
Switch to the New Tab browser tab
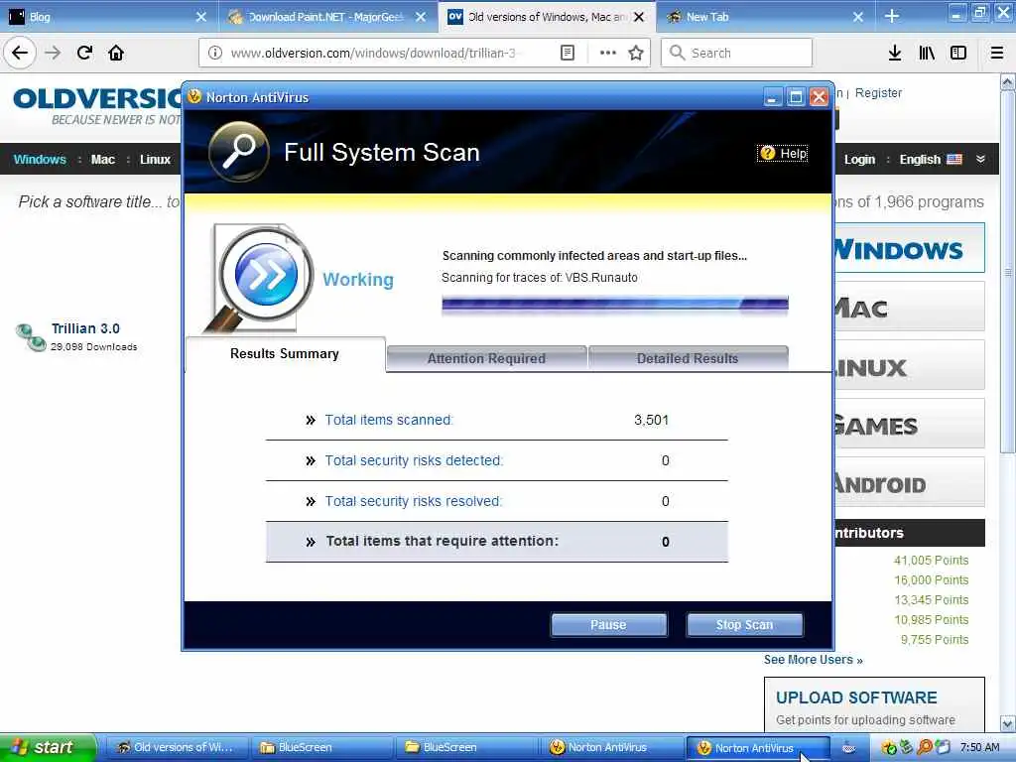pos(765,17)
